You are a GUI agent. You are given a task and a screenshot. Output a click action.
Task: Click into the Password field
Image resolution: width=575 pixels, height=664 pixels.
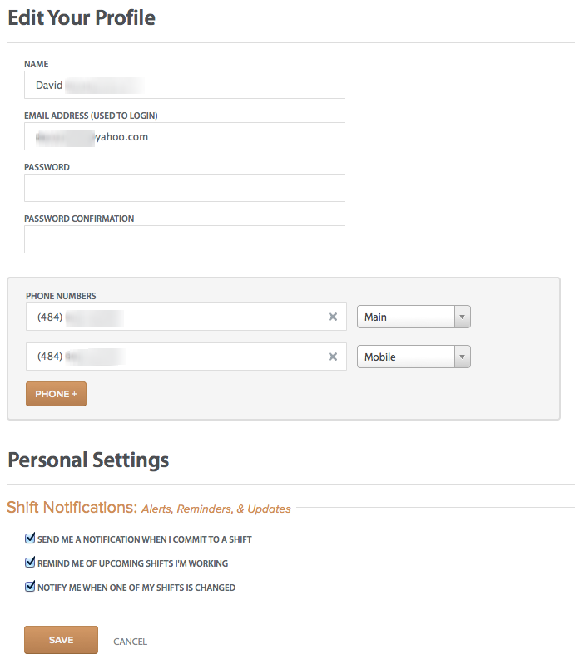(185, 188)
